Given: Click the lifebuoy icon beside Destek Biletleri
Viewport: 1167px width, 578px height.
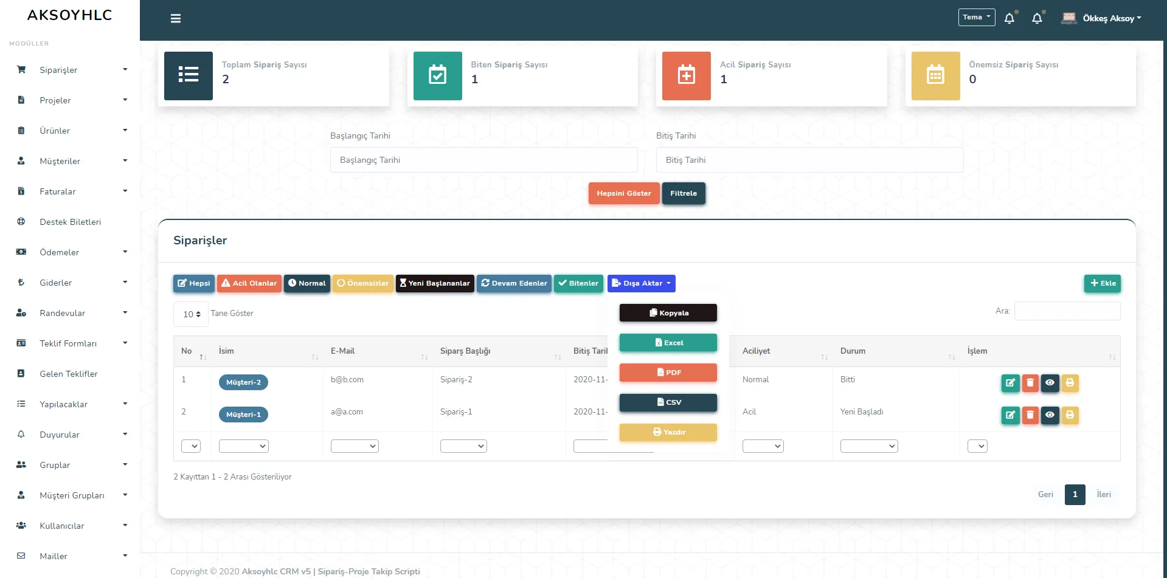Looking at the screenshot, I should point(21,221).
